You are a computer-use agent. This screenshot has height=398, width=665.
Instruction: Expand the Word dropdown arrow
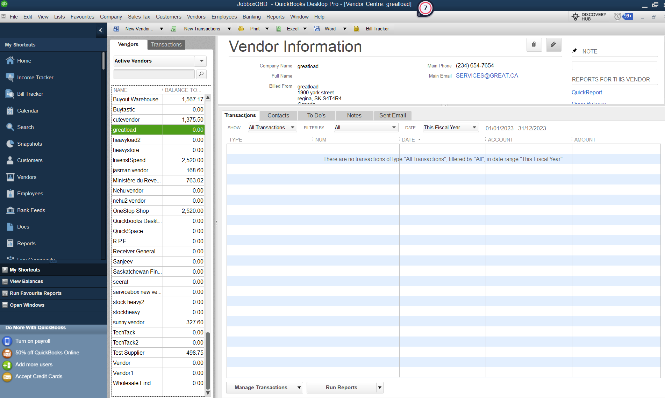344,29
